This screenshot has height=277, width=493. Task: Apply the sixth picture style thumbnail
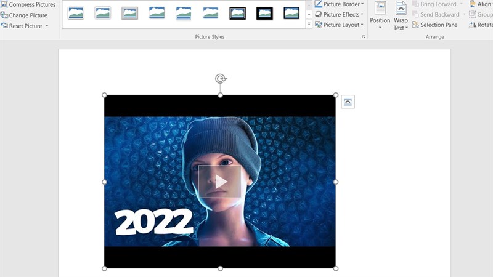[x=210, y=13]
